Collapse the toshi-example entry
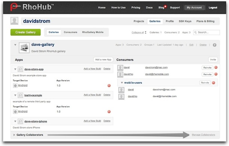Screen dimensions: 229x146 coord(15,95)
